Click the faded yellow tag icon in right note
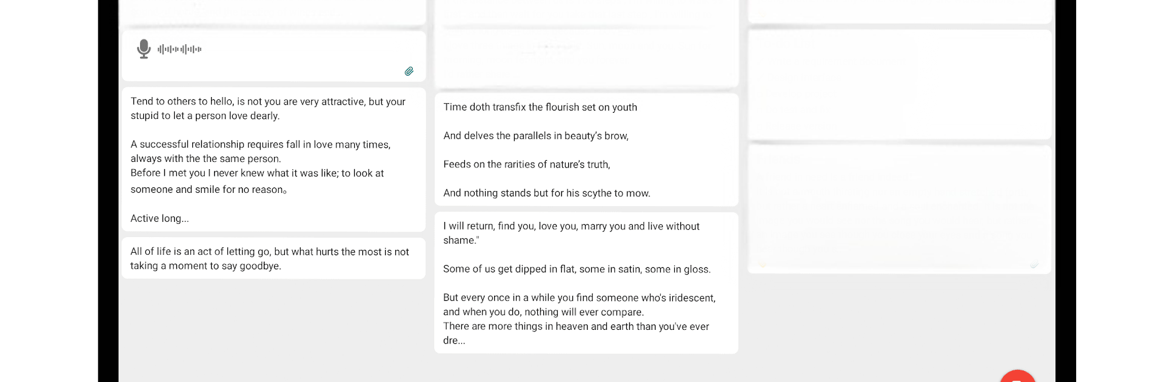The height and width of the screenshot is (382, 1164). point(763,265)
